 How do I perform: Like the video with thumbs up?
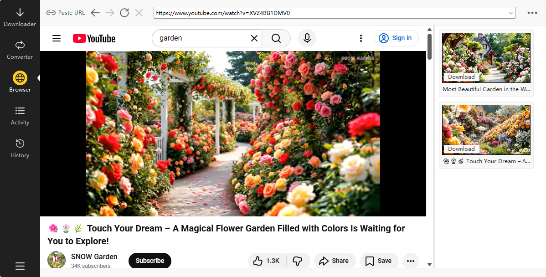pos(267,261)
